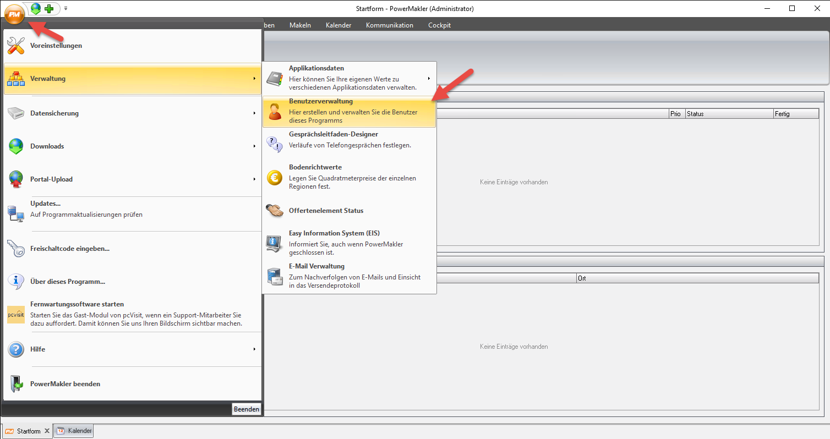
Task: Select Offertenelement Status submenu entry
Action: click(x=350, y=211)
